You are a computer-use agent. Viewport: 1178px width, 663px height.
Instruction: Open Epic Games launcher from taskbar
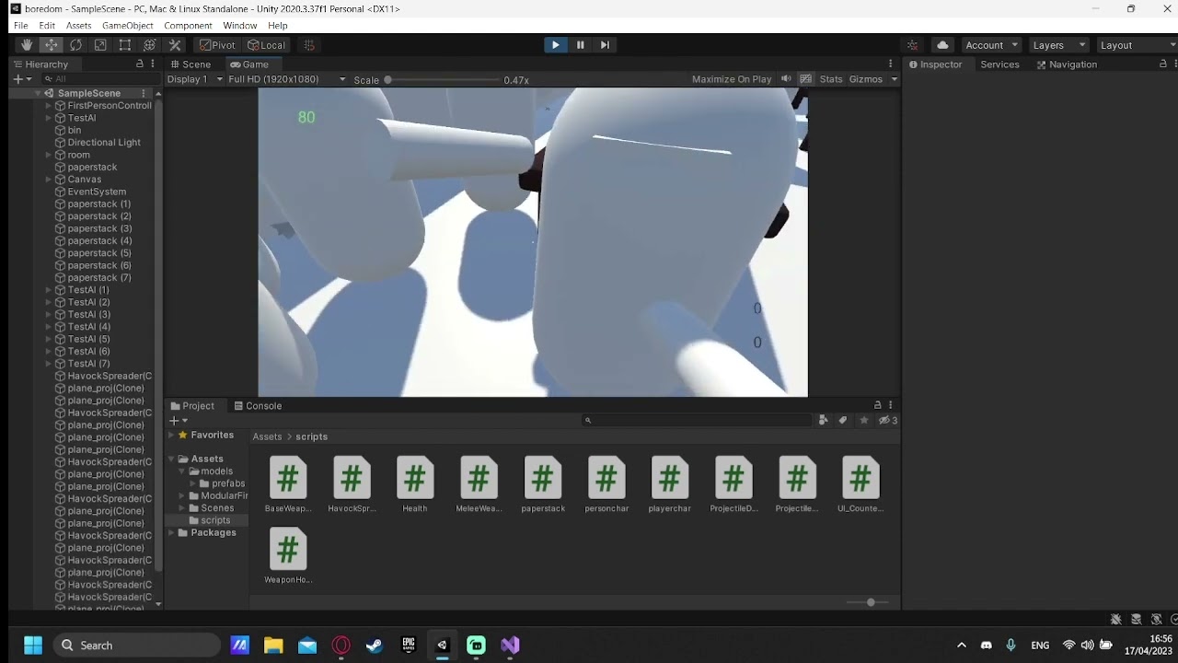[x=409, y=646]
